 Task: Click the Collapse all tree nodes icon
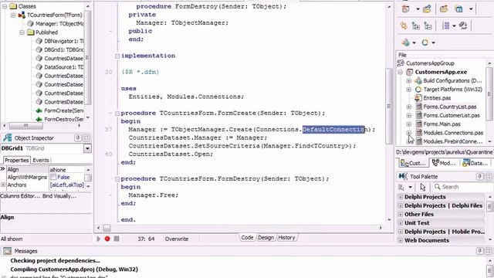[428, 25]
